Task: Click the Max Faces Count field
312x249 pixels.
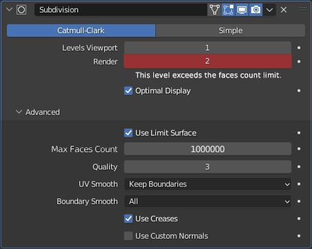Action: [x=208, y=149]
